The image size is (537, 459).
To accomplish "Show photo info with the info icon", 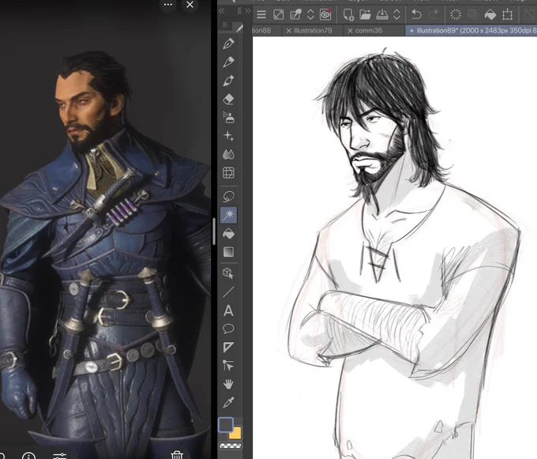I will pos(28,456).
